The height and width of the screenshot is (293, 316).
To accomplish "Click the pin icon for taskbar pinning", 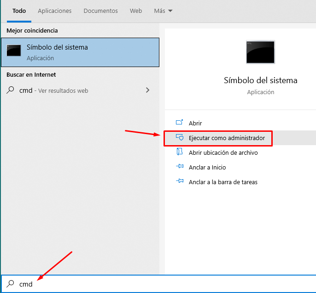I will 180,181.
